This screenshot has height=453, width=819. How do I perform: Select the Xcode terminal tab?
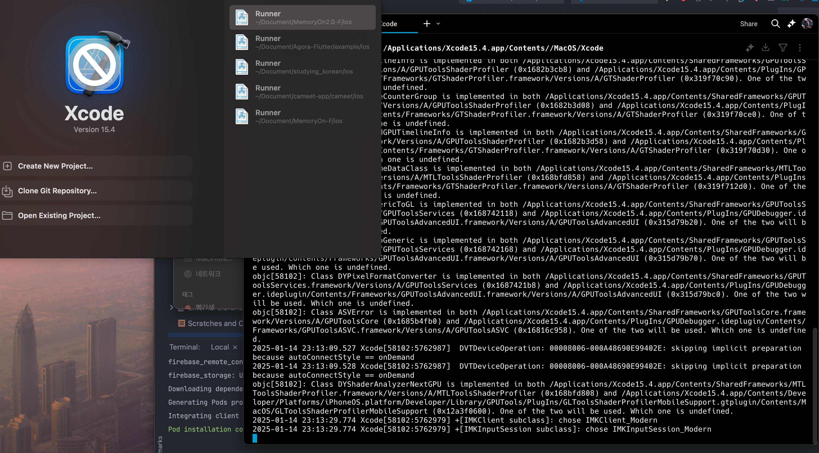click(397, 24)
